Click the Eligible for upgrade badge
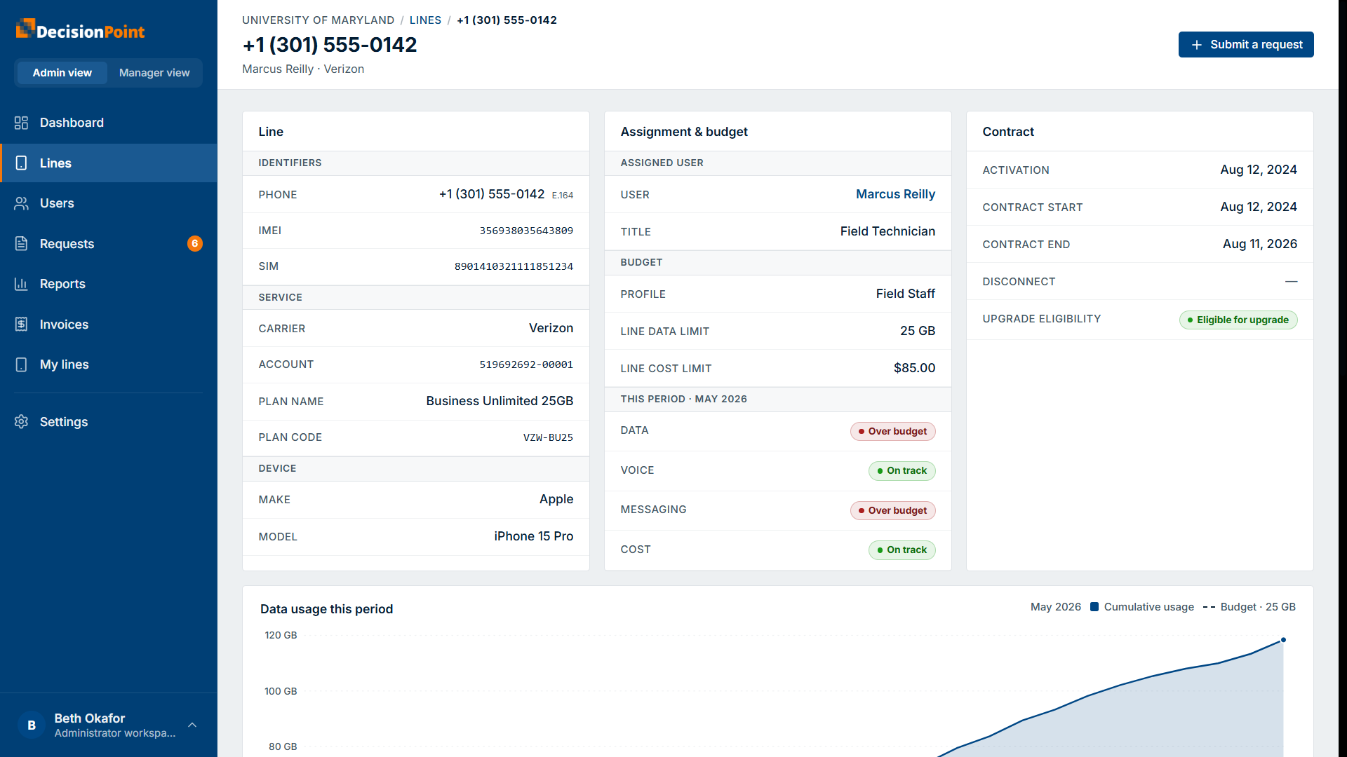Viewport: 1347px width, 757px height. pos(1238,320)
